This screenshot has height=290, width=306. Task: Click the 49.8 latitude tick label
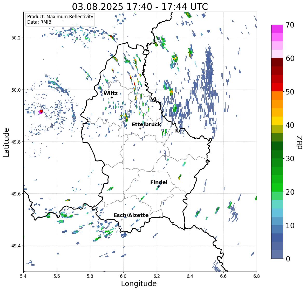[16, 142]
